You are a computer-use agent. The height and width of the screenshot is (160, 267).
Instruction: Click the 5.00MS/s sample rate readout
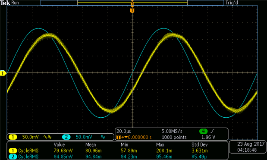(x=172, y=132)
